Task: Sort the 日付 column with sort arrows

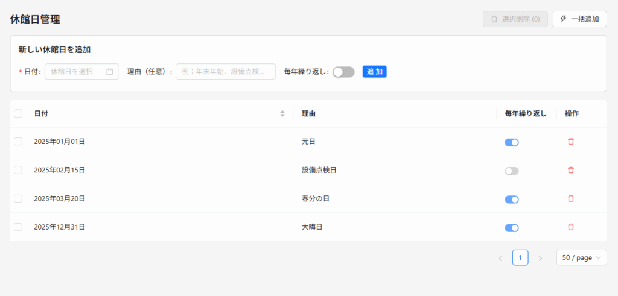Action: click(x=282, y=114)
